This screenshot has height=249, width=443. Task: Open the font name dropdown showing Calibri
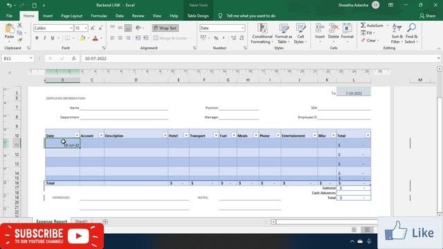71,28
